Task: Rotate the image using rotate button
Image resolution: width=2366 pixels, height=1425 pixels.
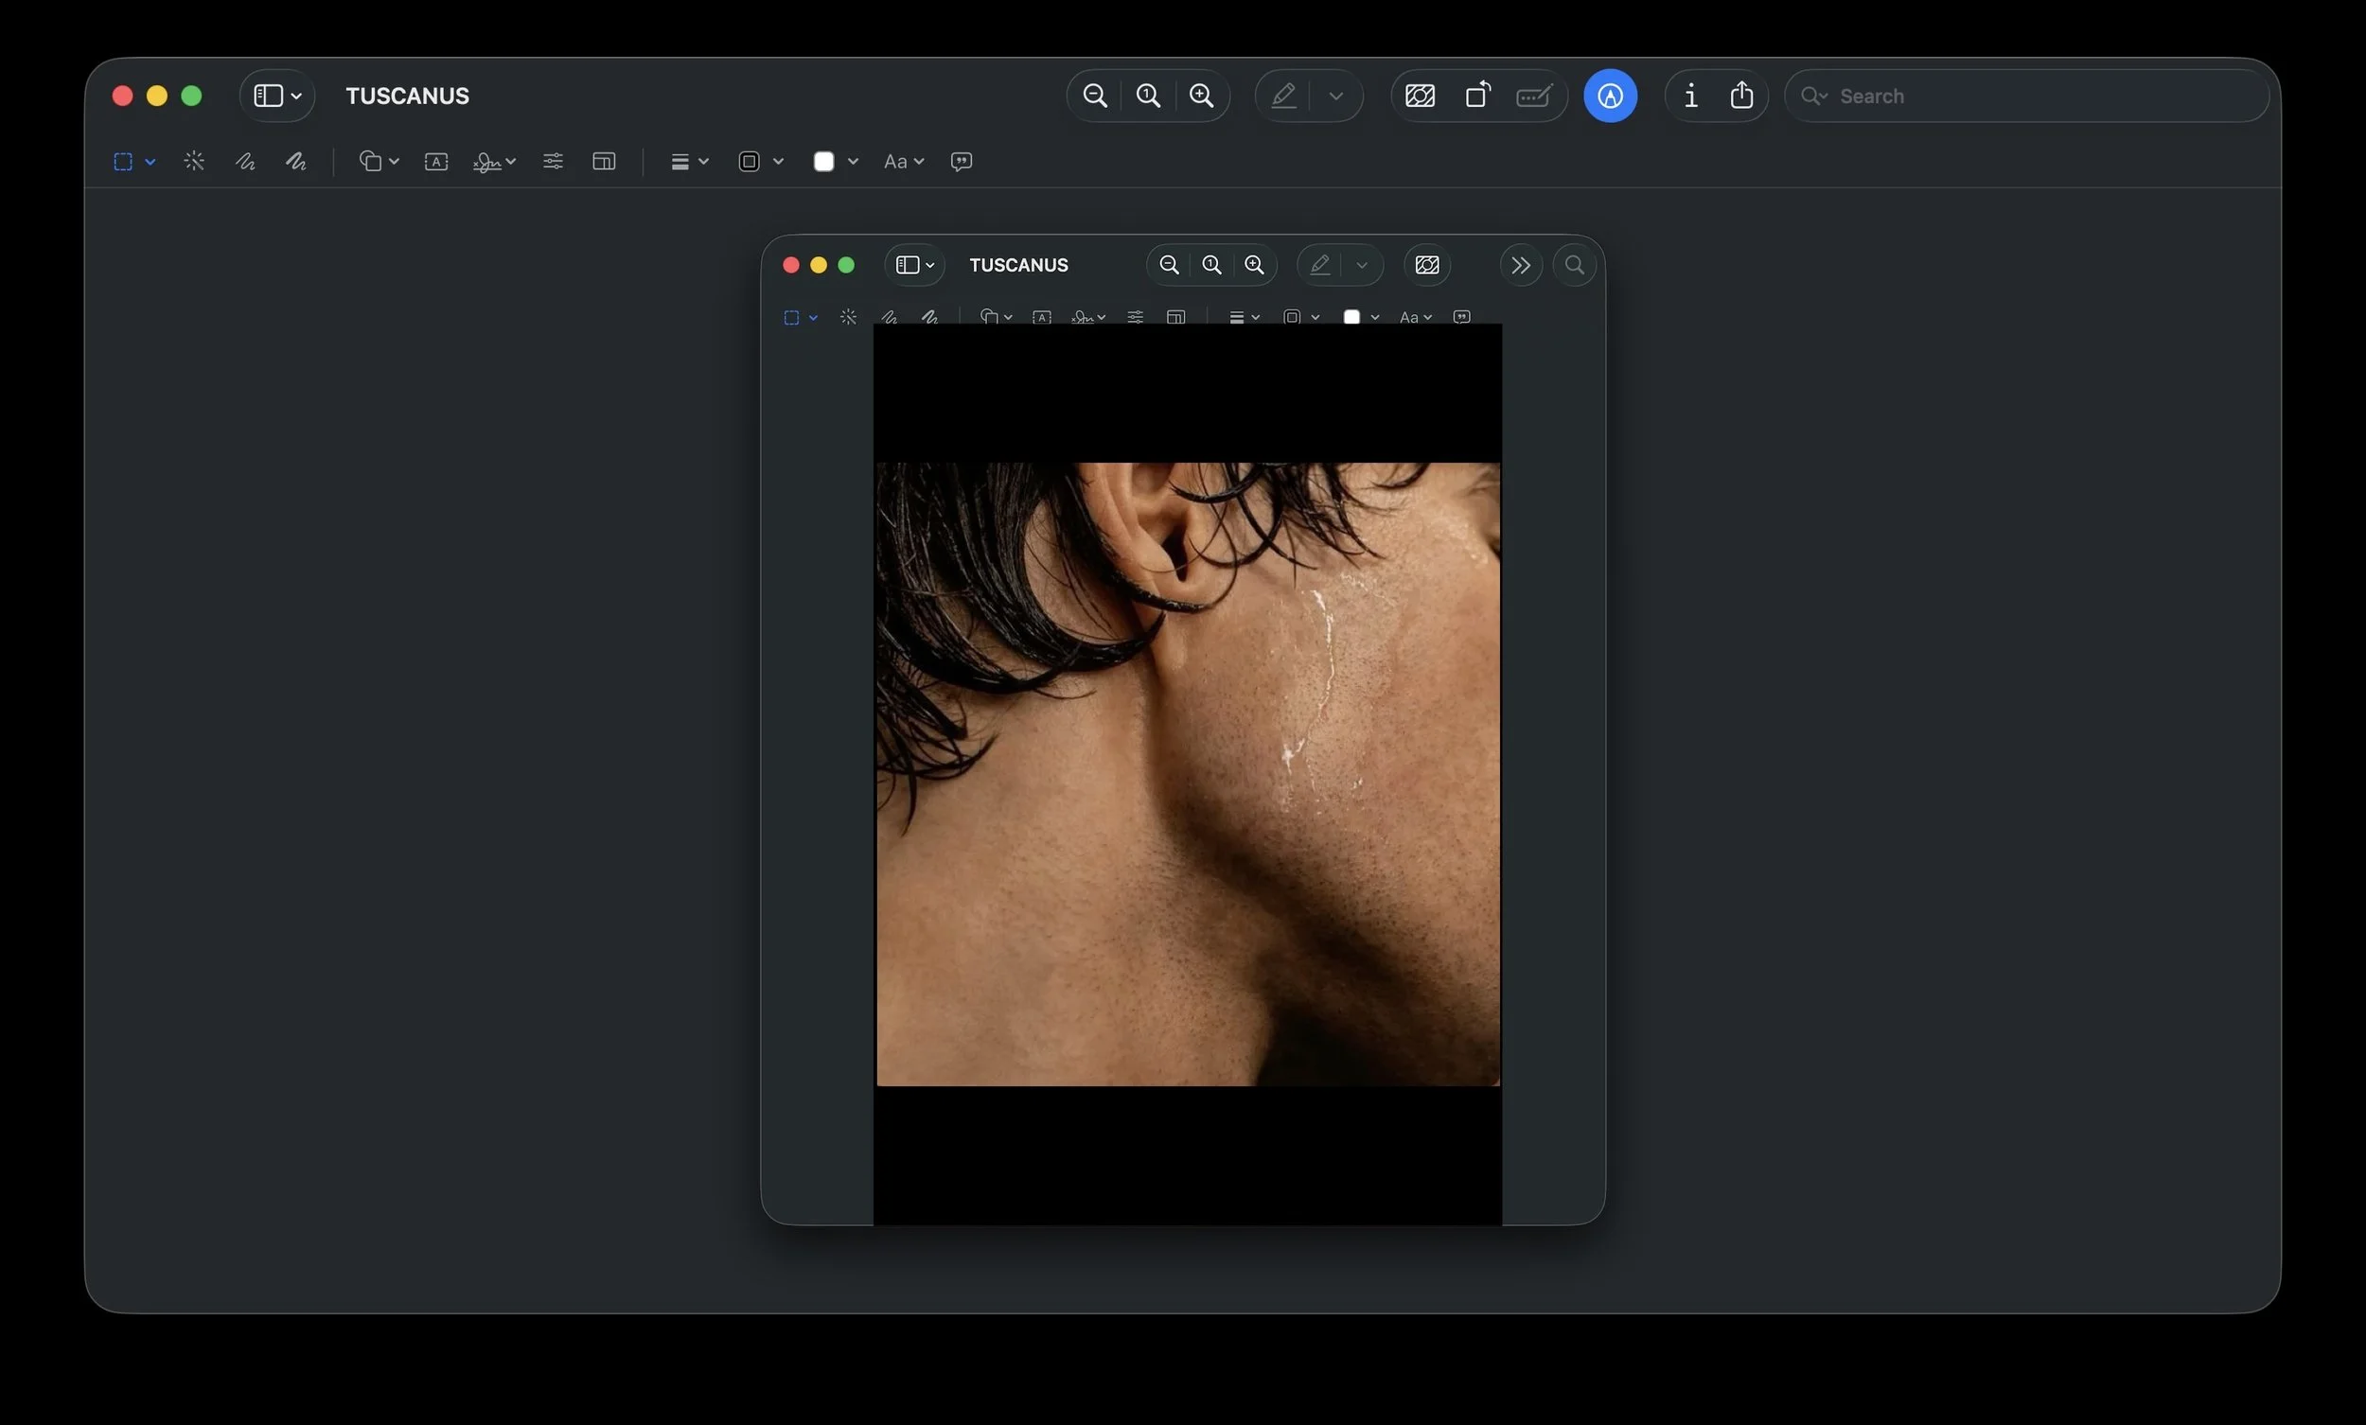Action: [x=1477, y=95]
